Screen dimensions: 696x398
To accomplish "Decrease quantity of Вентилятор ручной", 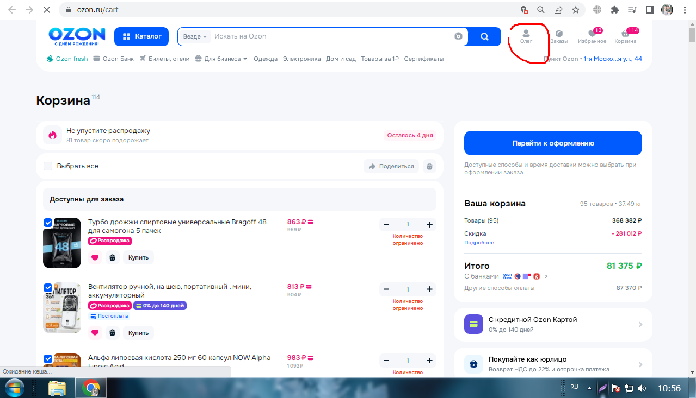I will (386, 289).
